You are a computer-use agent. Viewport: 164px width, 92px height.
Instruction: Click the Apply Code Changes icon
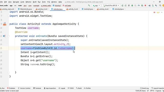tap(129, 6)
